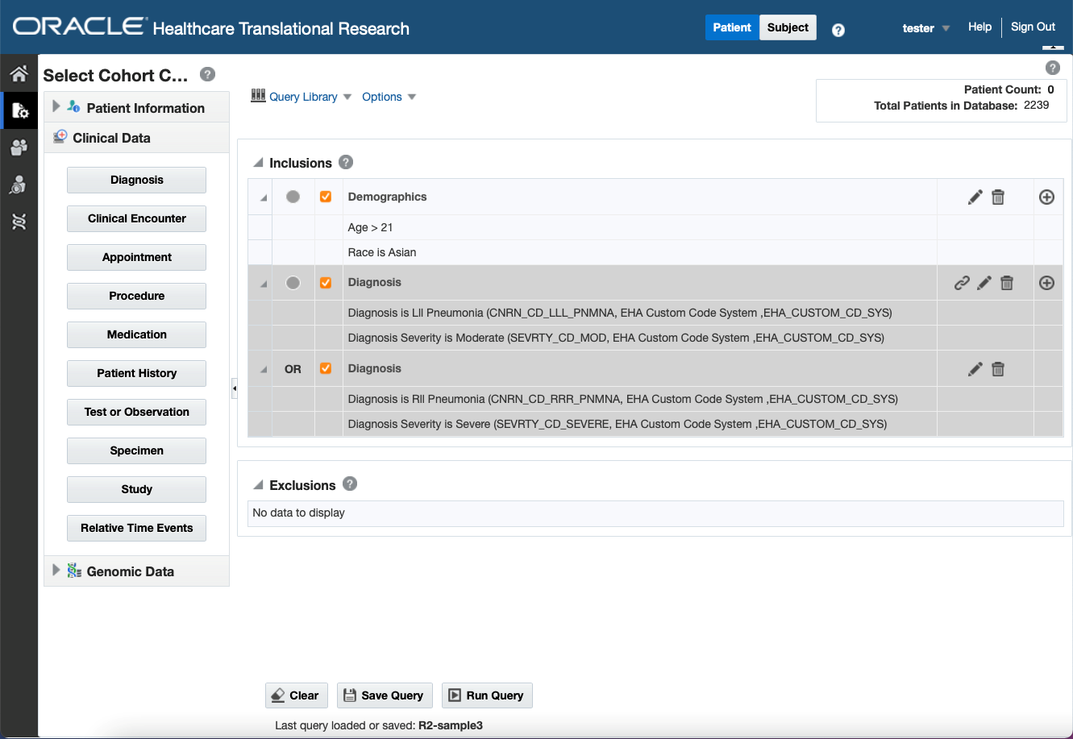Screen dimensions: 1073x739
Task: Delete the first Diagnosis criteria
Action: (x=1007, y=283)
